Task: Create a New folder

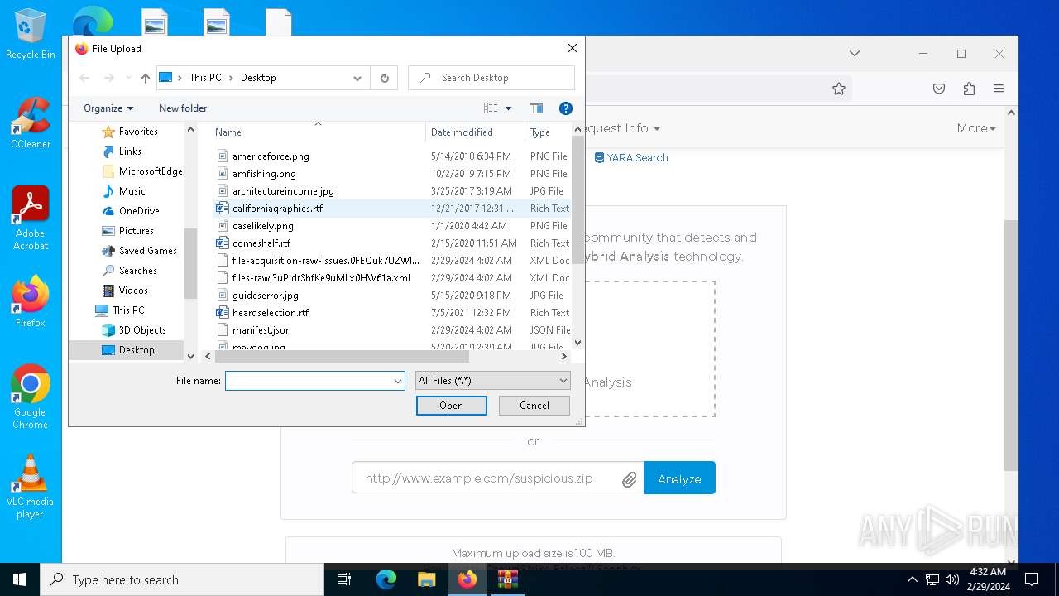Action: (x=183, y=108)
